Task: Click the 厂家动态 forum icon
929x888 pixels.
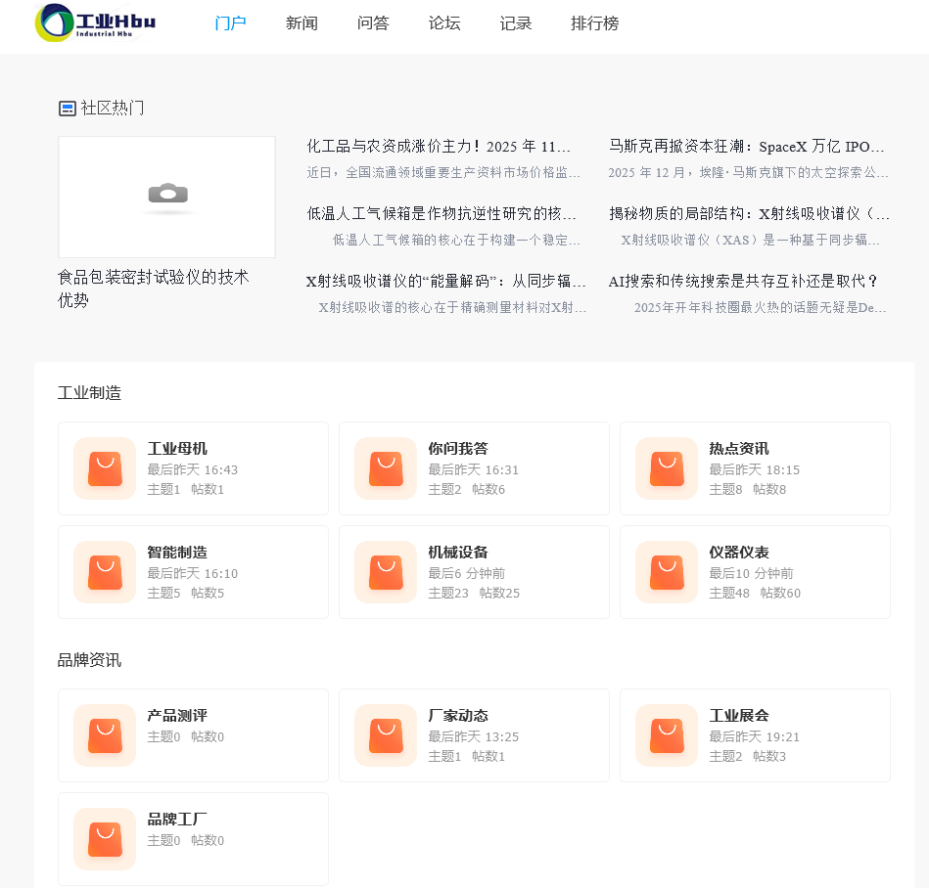Action: click(385, 734)
